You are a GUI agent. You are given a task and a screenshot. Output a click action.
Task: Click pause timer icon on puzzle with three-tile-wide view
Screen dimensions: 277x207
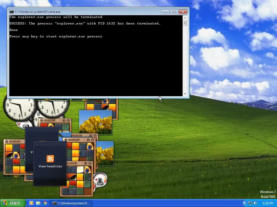pyautogui.click(x=6, y=142)
